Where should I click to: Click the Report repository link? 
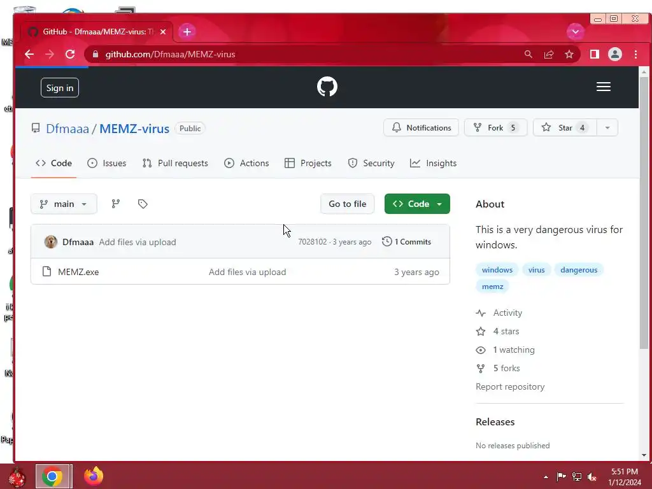pyautogui.click(x=510, y=386)
